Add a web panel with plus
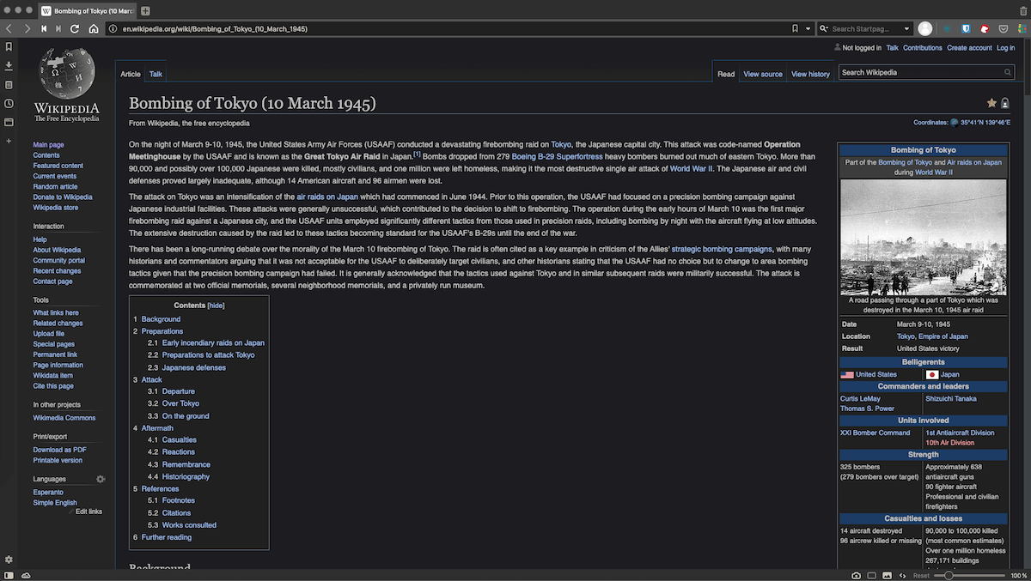 click(9, 140)
